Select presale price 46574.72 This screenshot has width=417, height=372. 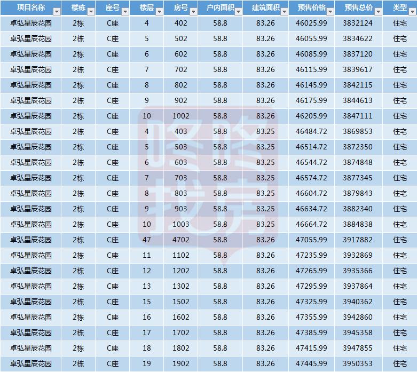pos(311,178)
